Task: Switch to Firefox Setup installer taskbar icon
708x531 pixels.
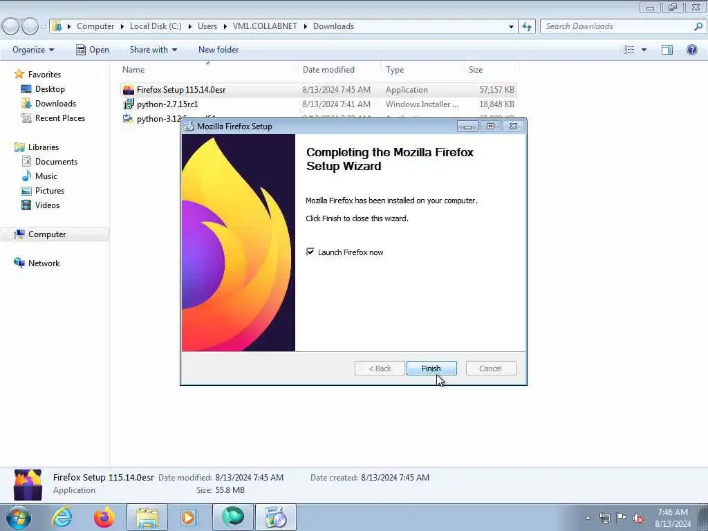Action: click(x=276, y=517)
